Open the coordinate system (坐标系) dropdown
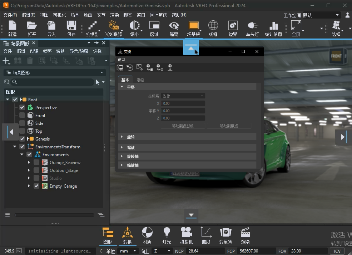This screenshot has height=255, width=352. pyautogui.click(x=183, y=96)
